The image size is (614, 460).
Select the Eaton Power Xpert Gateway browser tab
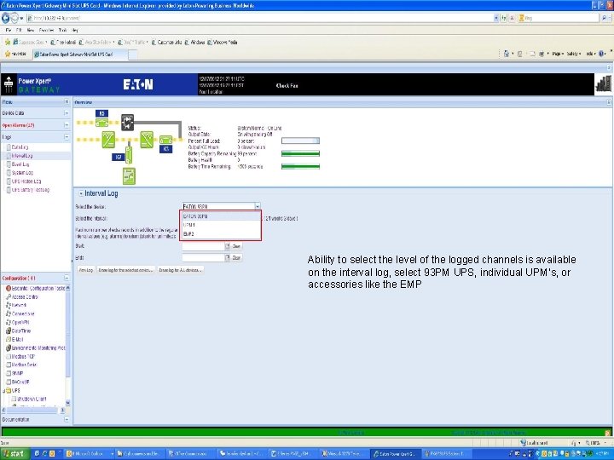79,55
